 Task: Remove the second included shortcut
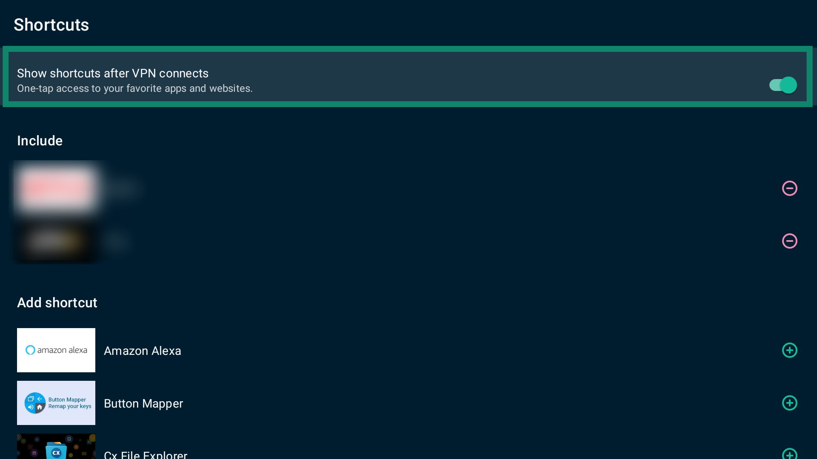[x=789, y=241]
